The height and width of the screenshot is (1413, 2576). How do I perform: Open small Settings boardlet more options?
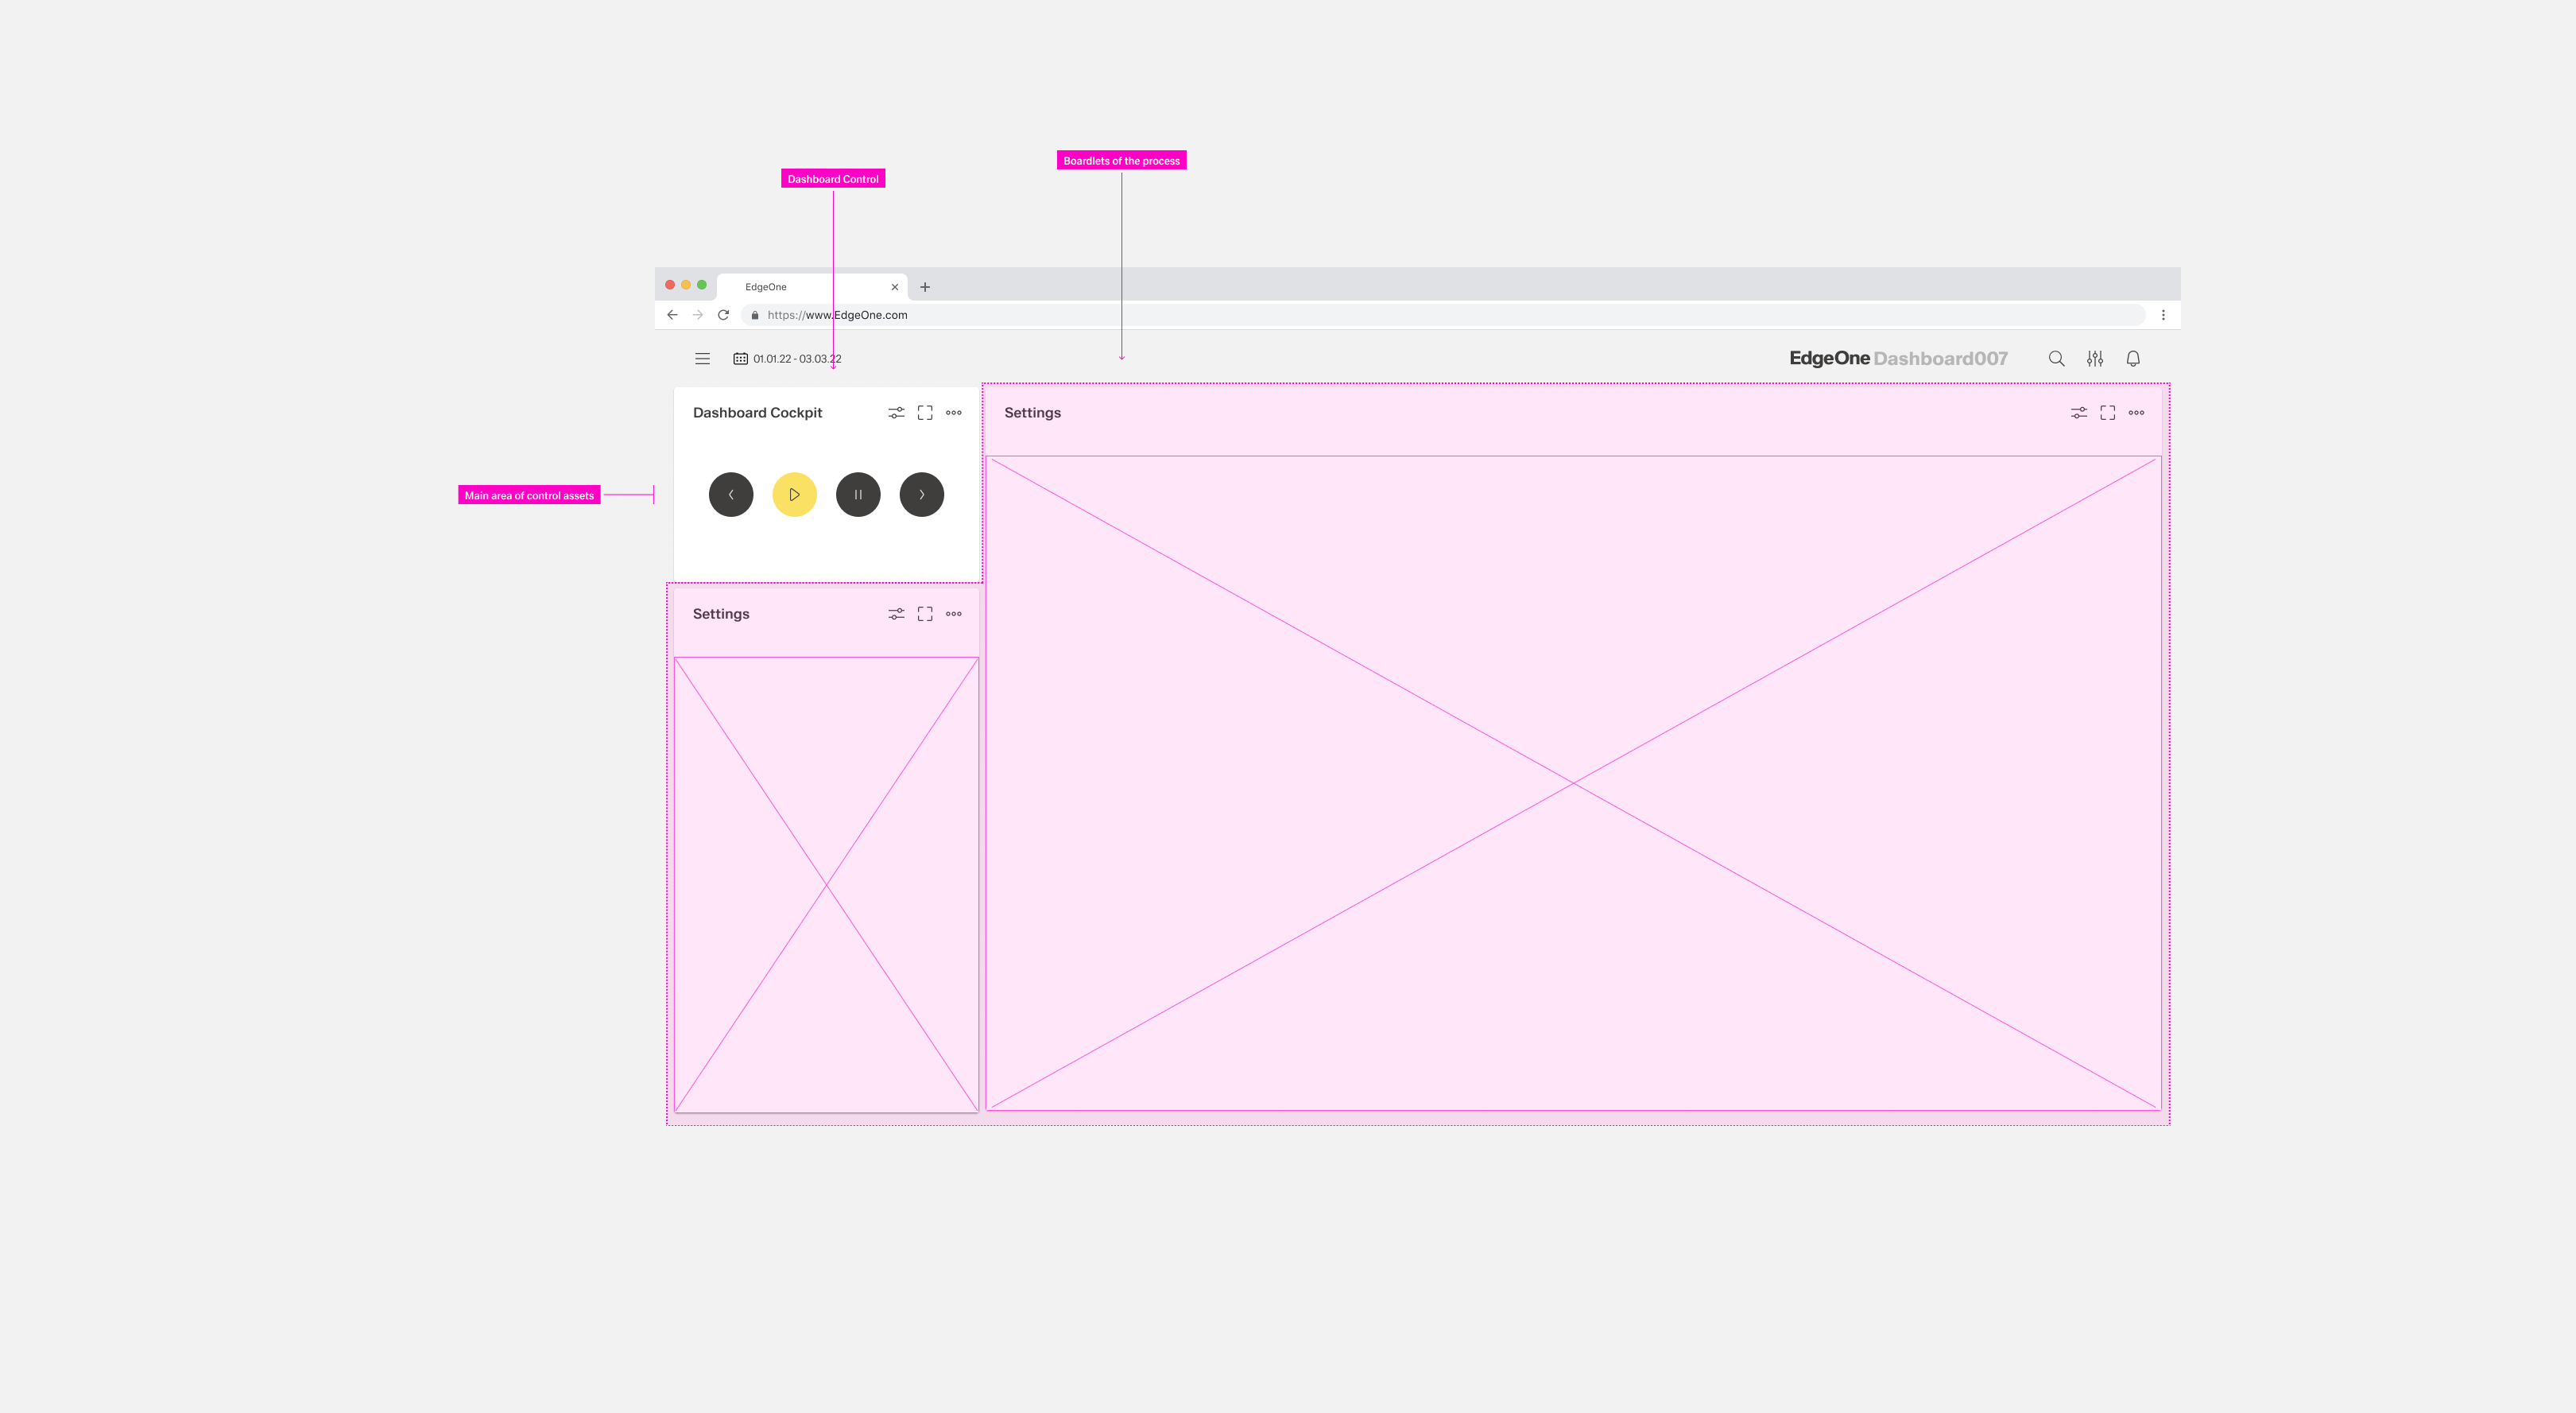954,613
